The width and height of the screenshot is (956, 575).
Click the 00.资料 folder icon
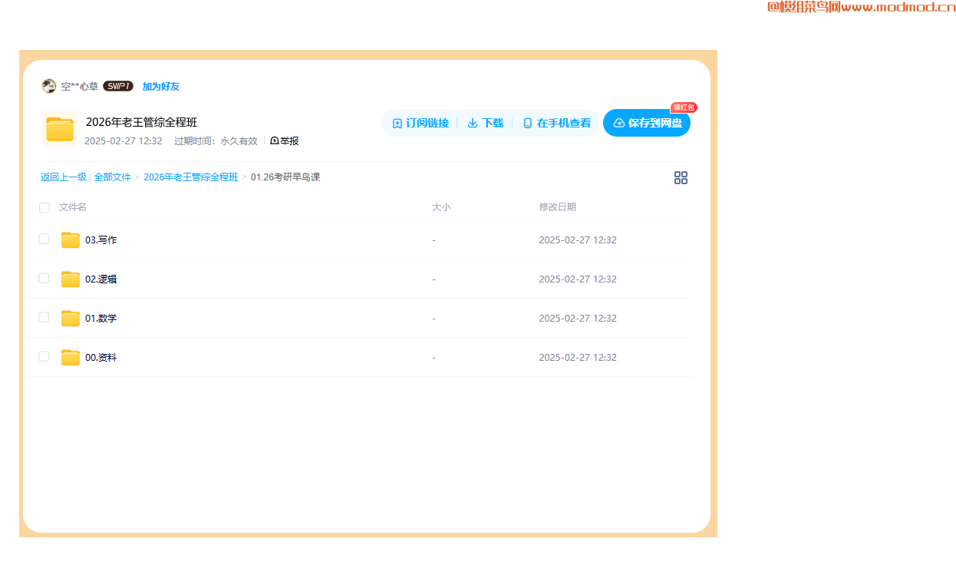pos(71,358)
